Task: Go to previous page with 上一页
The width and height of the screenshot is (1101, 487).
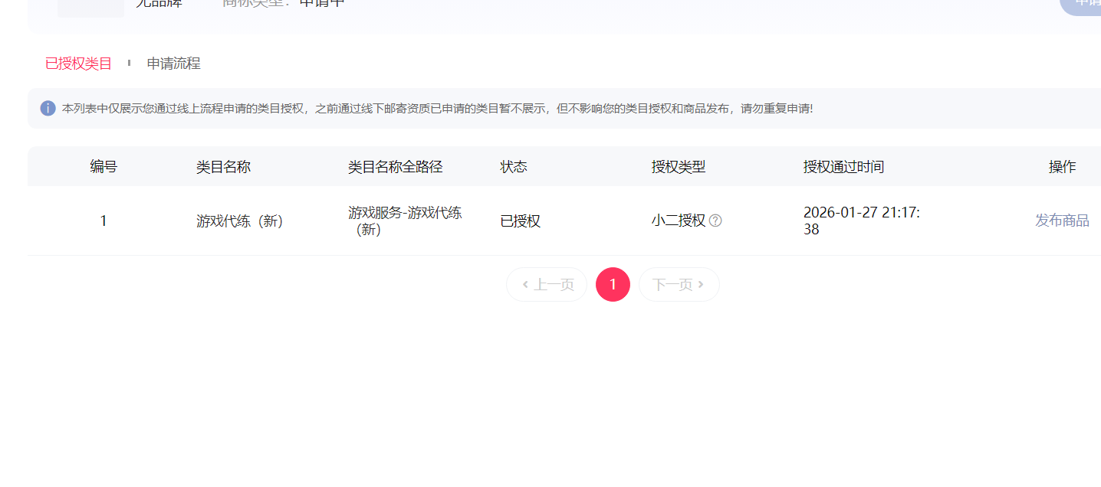Action: (547, 284)
